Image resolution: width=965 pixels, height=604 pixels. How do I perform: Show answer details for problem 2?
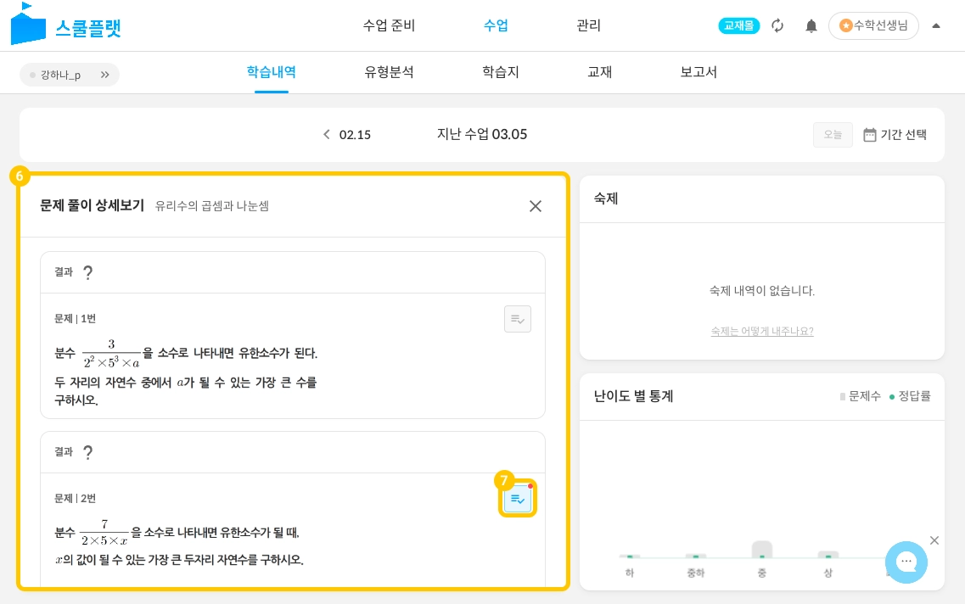[x=517, y=499]
